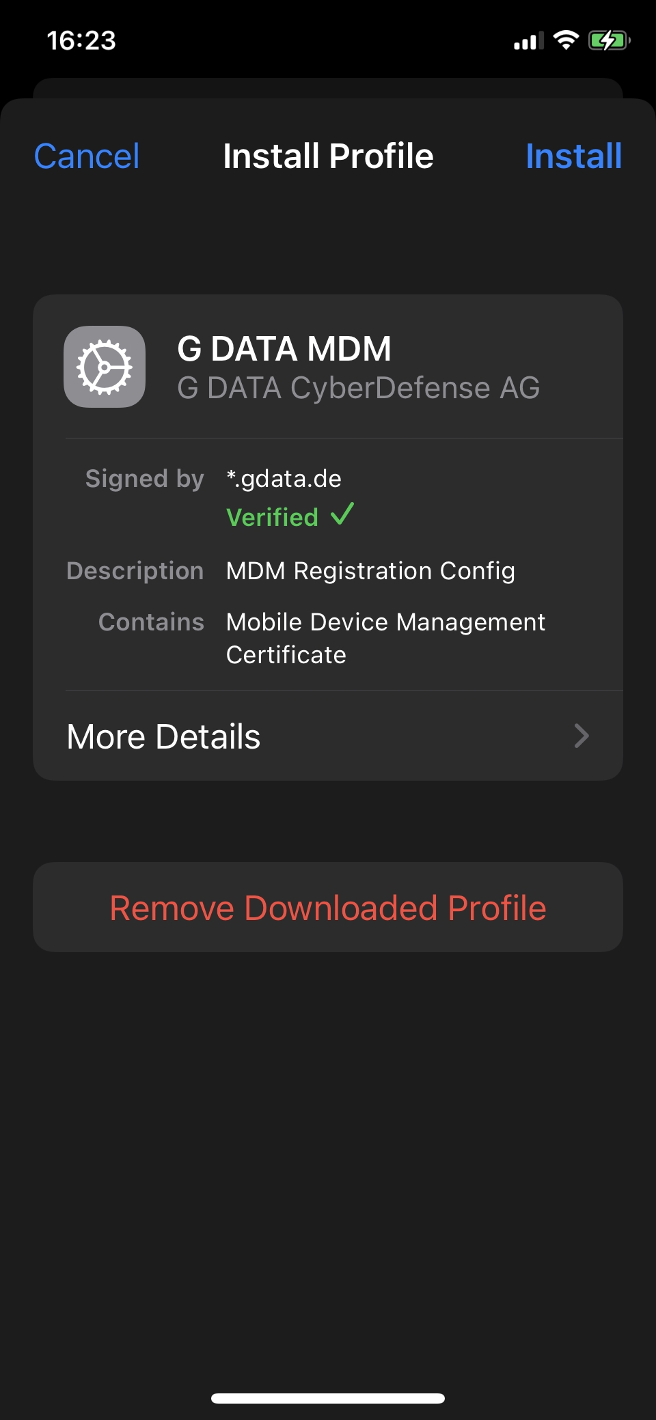
Task: Tap the home indicator bar at bottom
Action: click(x=328, y=1398)
